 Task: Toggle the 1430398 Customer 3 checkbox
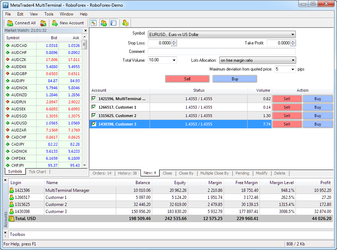[x=94, y=124]
